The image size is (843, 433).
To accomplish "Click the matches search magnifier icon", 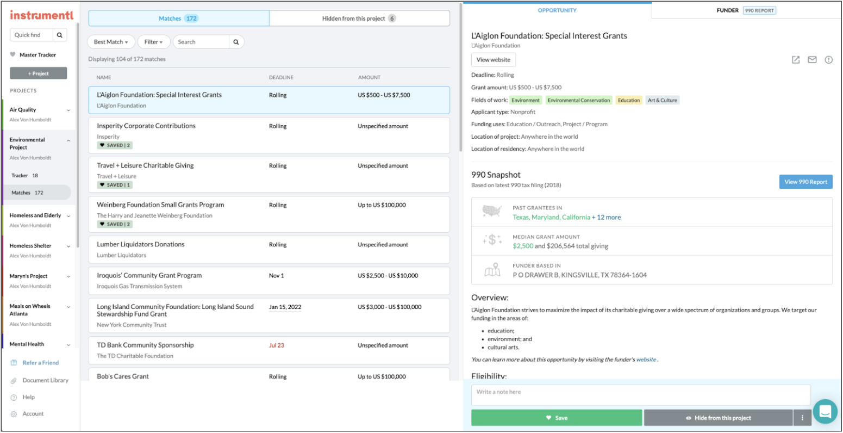I will click(236, 42).
